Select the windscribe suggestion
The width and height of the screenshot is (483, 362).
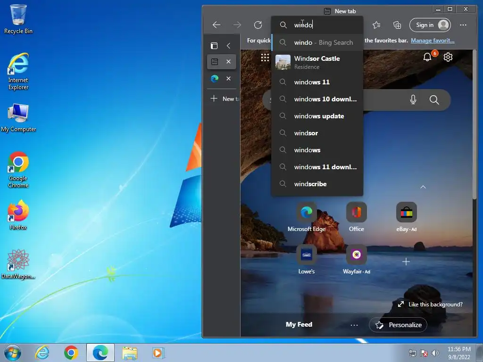[317, 184]
